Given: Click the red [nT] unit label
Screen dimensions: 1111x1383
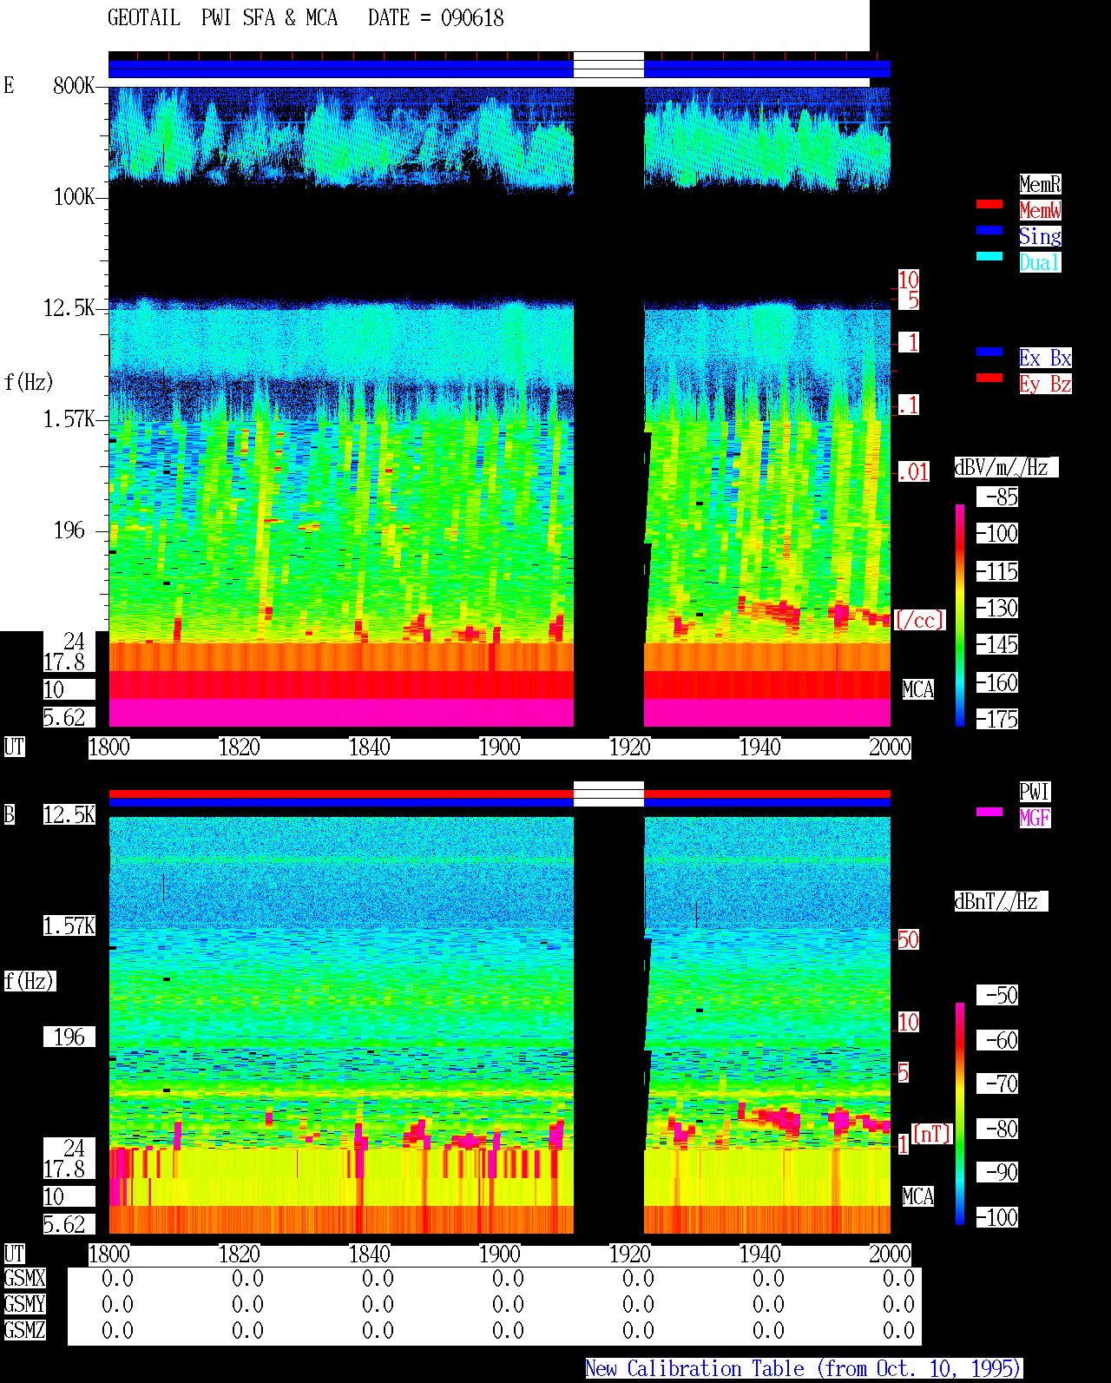Looking at the screenshot, I should click(932, 1134).
